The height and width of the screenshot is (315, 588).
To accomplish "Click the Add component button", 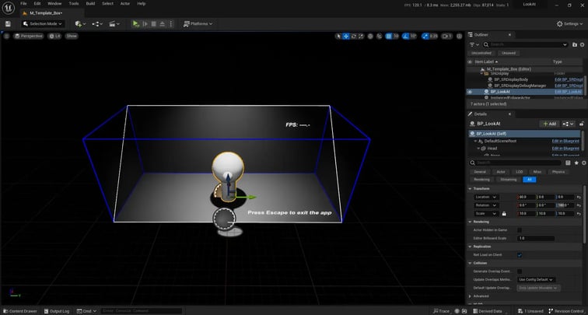I will pyautogui.click(x=549, y=124).
